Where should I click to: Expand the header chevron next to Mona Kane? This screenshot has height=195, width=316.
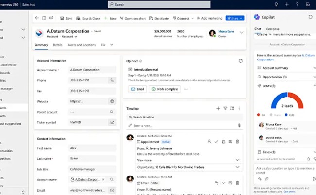click(x=242, y=32)
